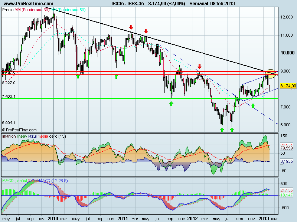Click the 2010 year label on time axis
Image resolution: width=297 pixels, height=222 pixels.
(x=53, y=219)
